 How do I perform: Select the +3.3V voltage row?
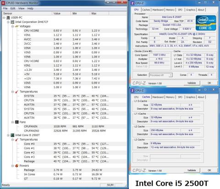tap(64, 70)
